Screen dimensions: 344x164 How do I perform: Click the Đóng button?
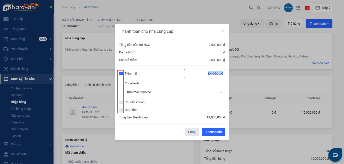tap(192, 132)
